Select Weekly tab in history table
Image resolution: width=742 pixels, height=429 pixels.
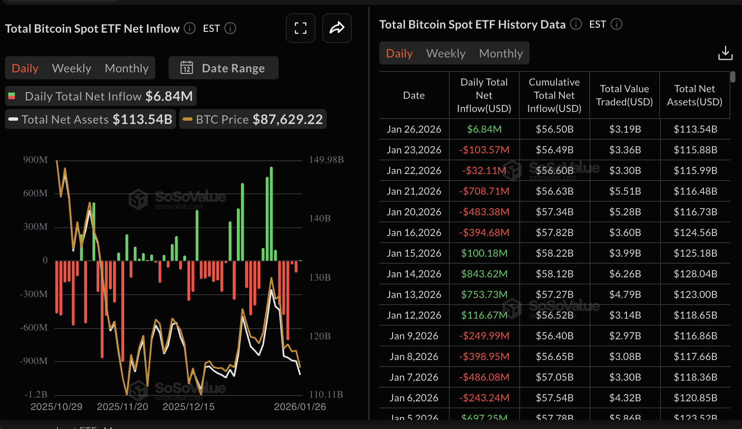tap(446, 53)
